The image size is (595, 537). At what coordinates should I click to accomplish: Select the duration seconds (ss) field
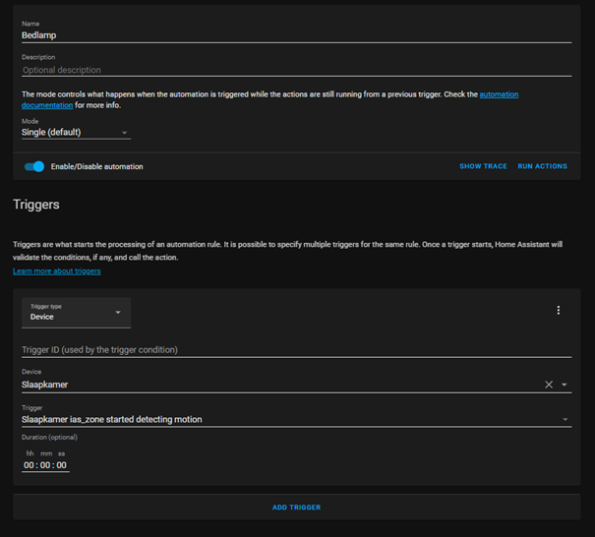pos(61,465)
